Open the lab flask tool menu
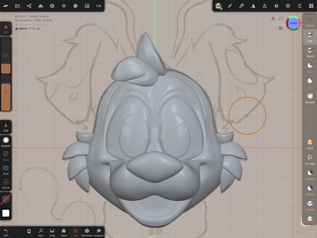This screenshot has width=317, height=238. click(x=265, y=6)
